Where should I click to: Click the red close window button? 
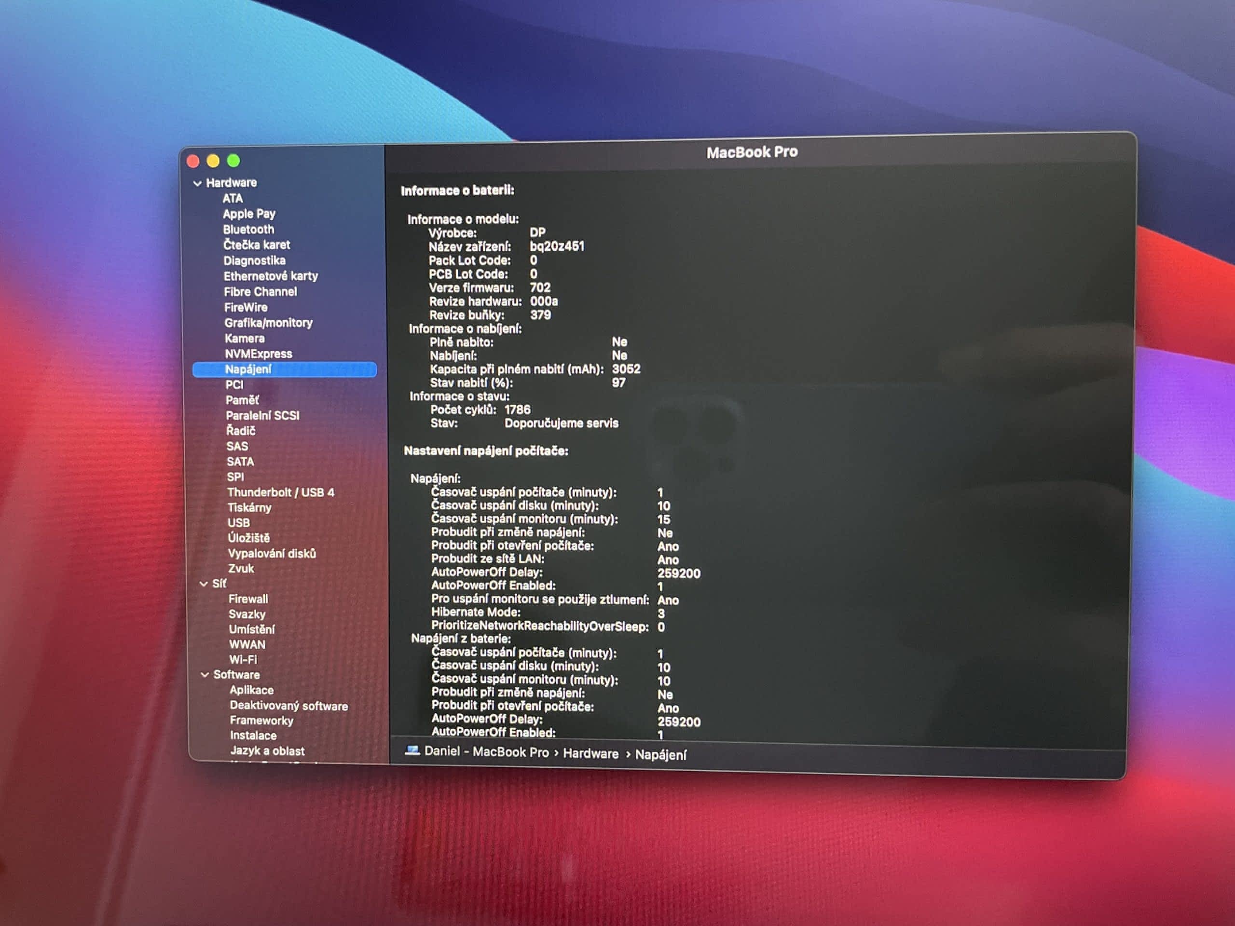[193, 162]
